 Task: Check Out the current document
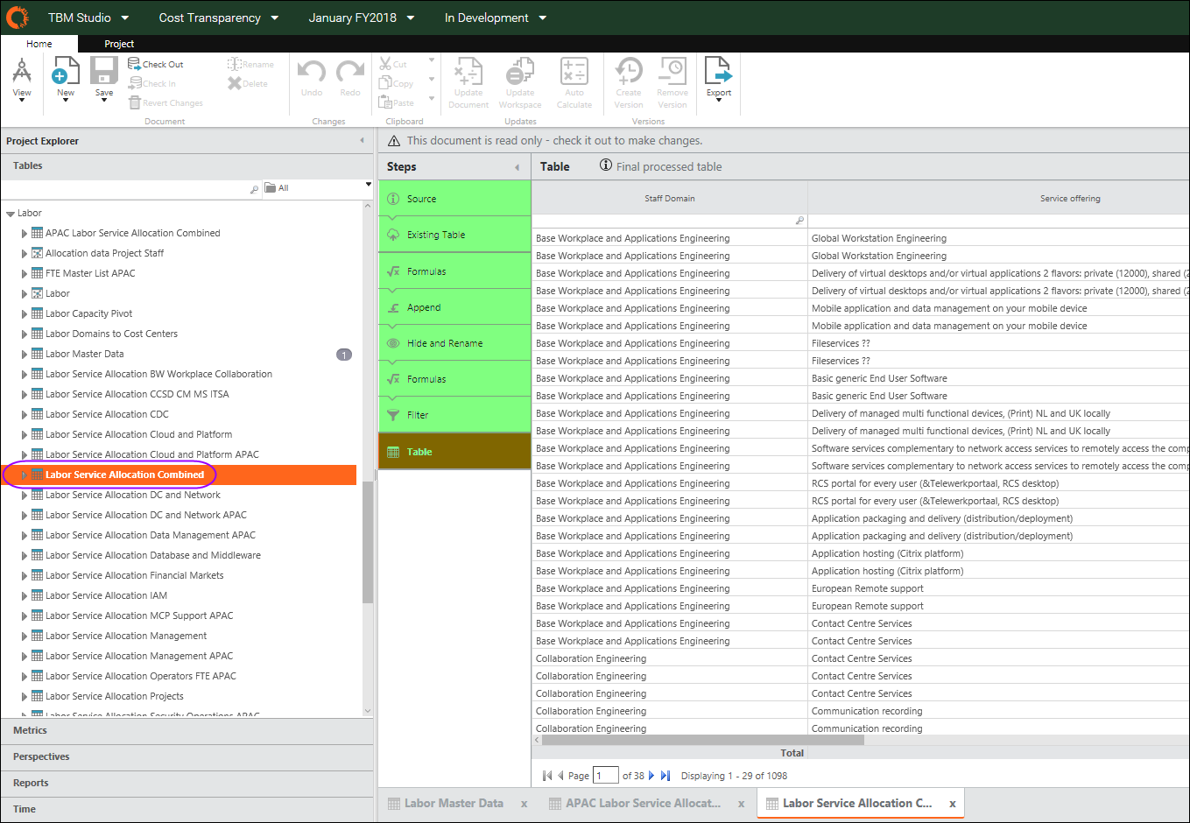156,64
